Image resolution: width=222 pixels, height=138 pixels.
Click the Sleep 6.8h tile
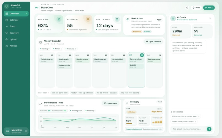(144, 121)
